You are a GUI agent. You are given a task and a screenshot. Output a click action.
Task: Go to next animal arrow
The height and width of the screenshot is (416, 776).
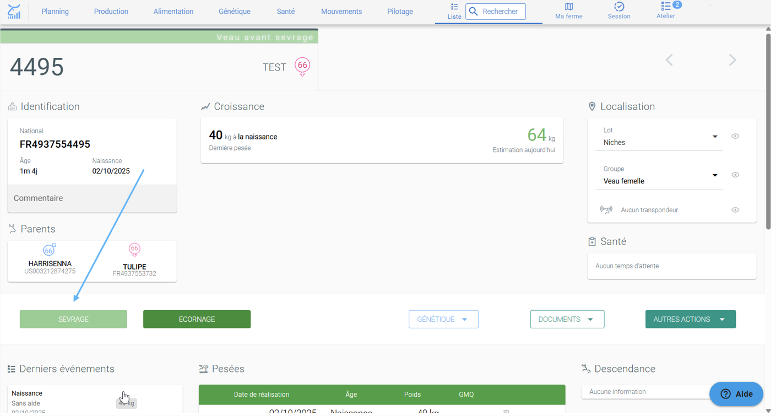click(x=732, y=60)
